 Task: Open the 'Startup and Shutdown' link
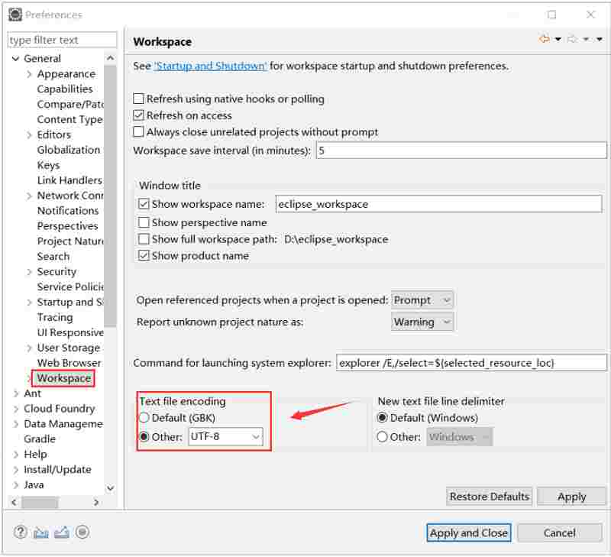(x=211, y=66)
